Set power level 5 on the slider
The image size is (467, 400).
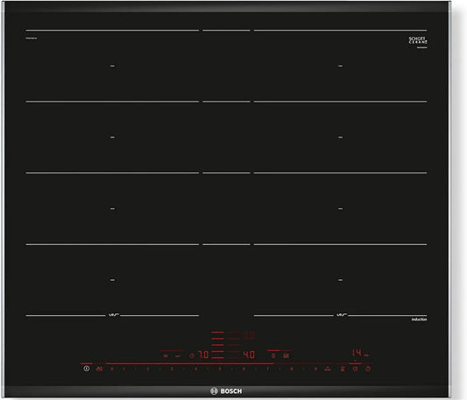coord(220,369)
